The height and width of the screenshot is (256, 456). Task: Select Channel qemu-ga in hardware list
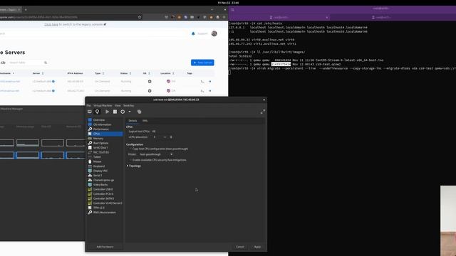[105, 180]
